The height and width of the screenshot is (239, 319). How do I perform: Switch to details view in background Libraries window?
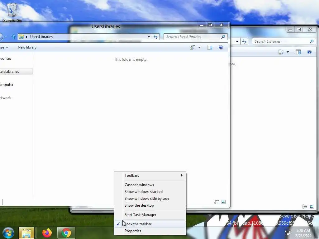coord(305,207)
